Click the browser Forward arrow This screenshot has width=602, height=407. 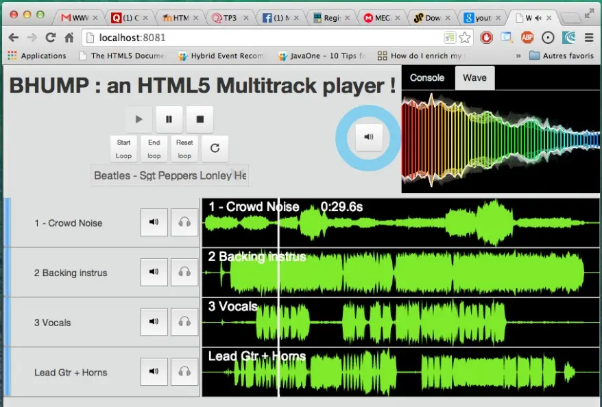click(32, 38)
